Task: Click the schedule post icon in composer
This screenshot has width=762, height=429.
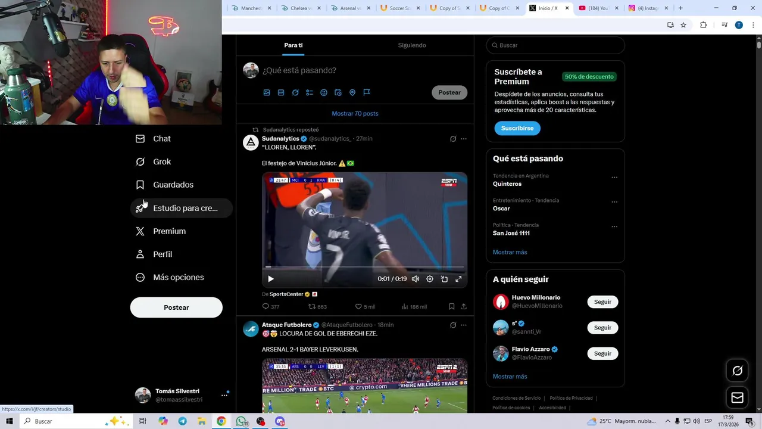Action: pos(338,92)
